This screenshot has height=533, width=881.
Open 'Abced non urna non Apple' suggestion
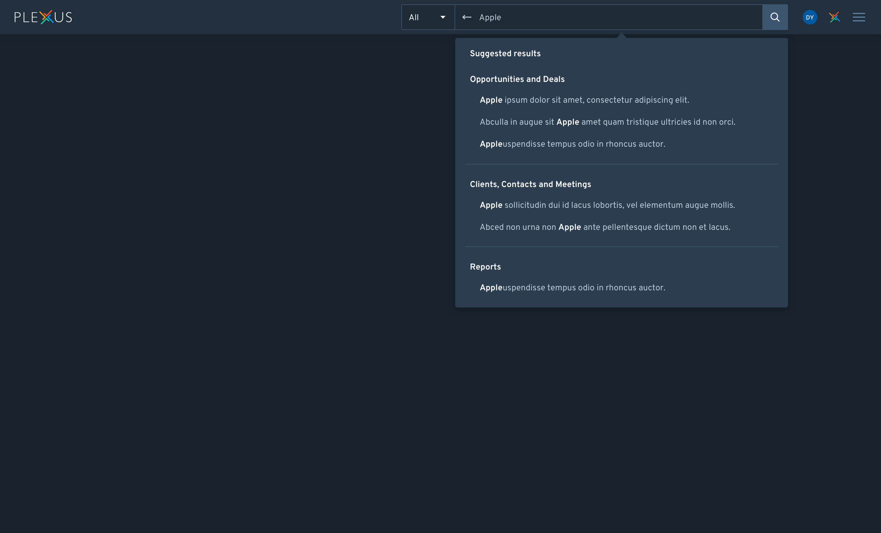pyautogui.click(x=605, y=227)
